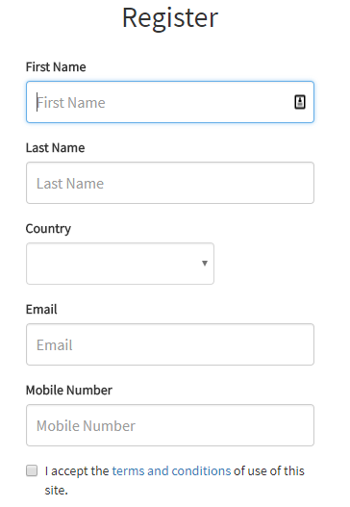Tick the accept terms checkbox

32,470
